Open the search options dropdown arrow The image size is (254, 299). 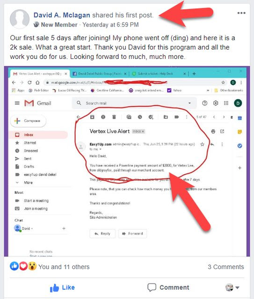(x=189, y=103)
